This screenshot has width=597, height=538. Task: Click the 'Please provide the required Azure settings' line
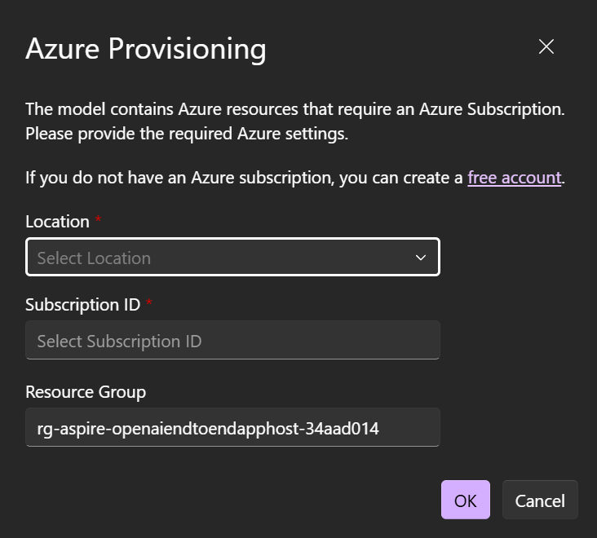click(187, 134)
